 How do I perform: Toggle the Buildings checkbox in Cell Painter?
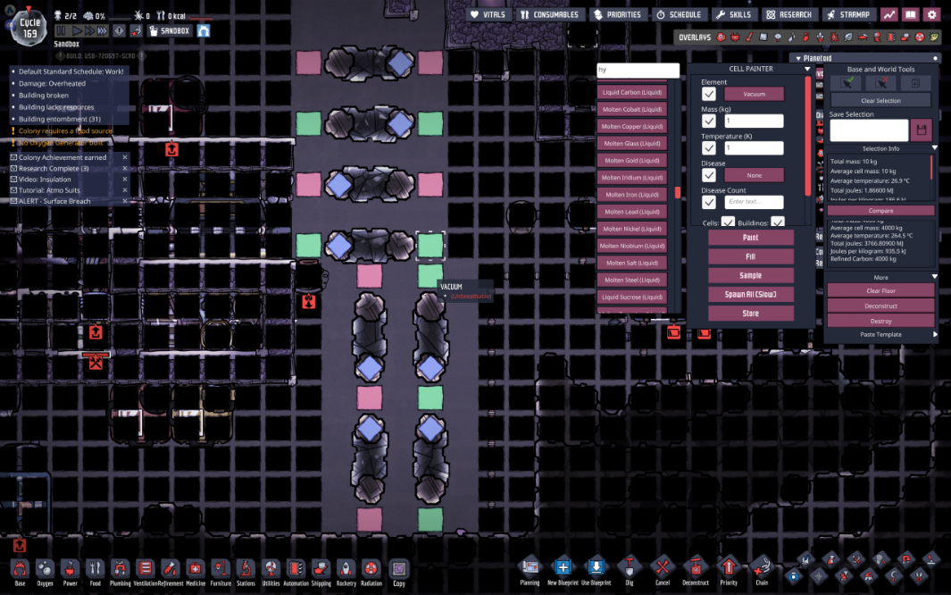(x=776, y=222)
